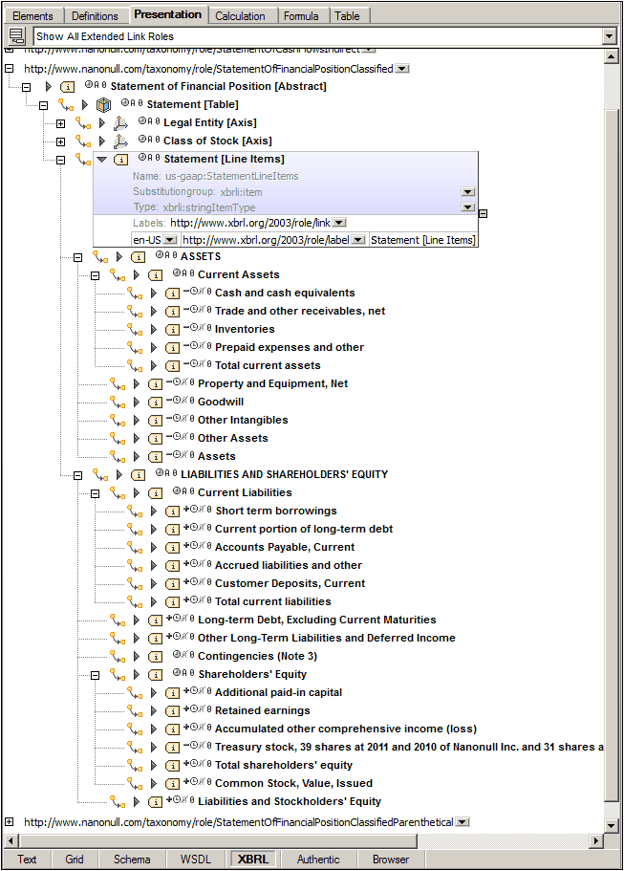This screenshot has height=871, width=624.
Task: Click the Class of Stock axis icon
Action: click(x=120, y=142)
